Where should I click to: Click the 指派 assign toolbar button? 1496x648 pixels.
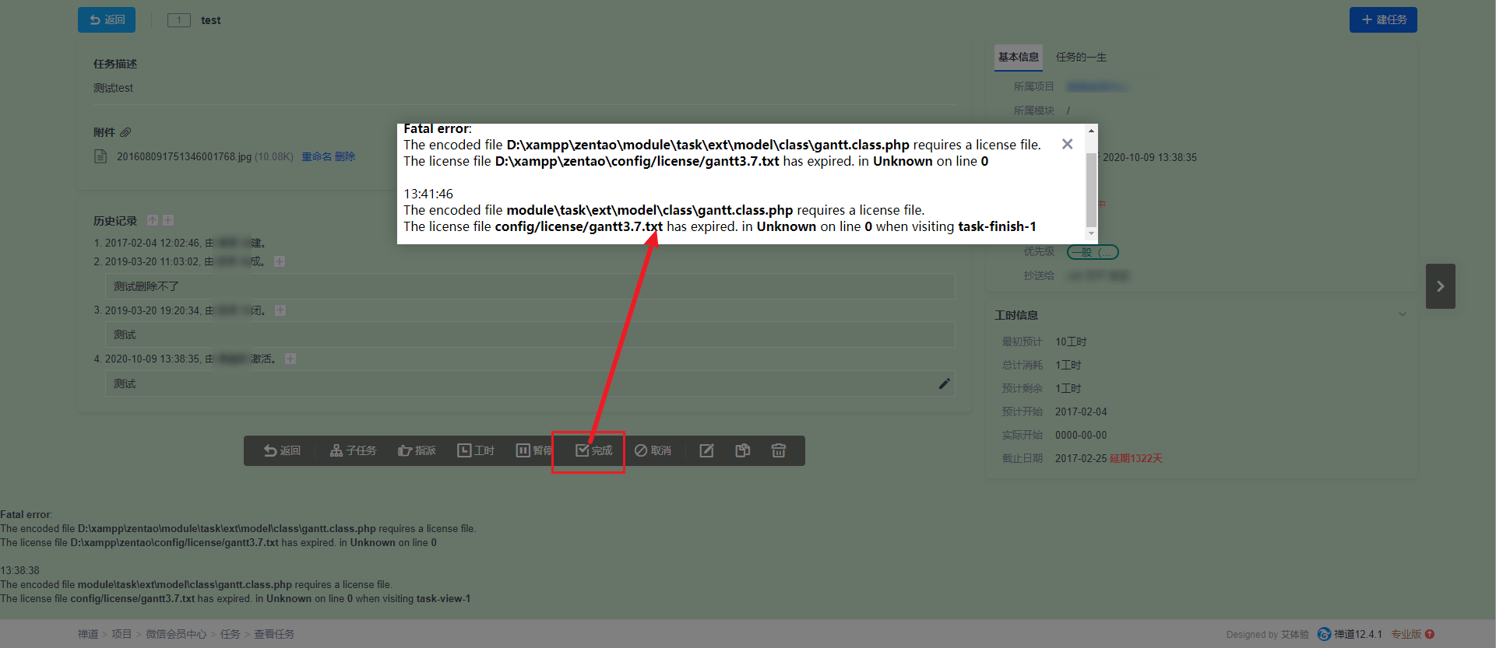417,450
